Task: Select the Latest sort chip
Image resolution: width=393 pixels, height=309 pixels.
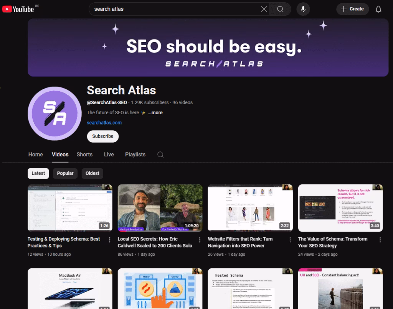Action: (x=38, y=173)
